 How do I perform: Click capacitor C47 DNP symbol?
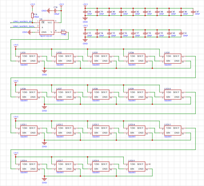[x=193, y=12]
